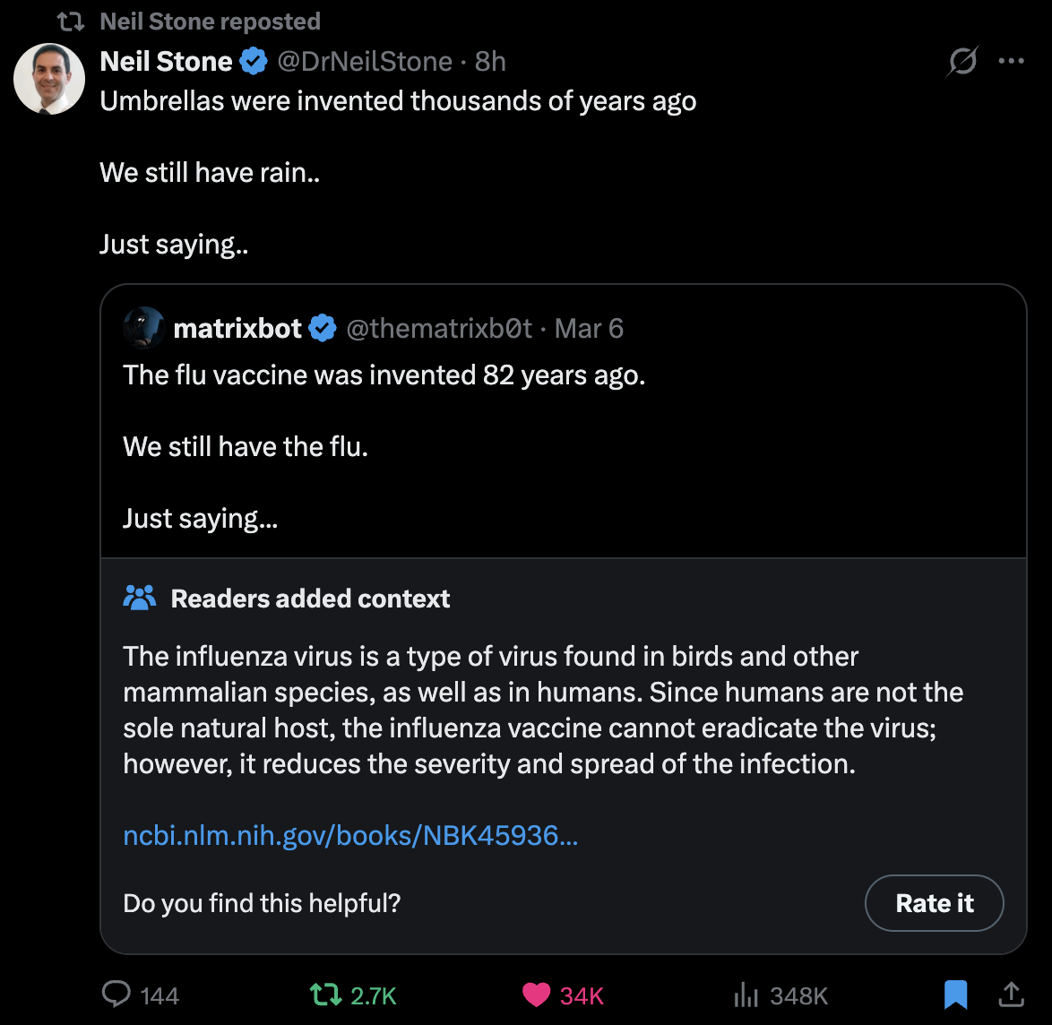Open Neil Stone's profile picture
This screenshot has height=1025, width=1052.
coord(49,79)
